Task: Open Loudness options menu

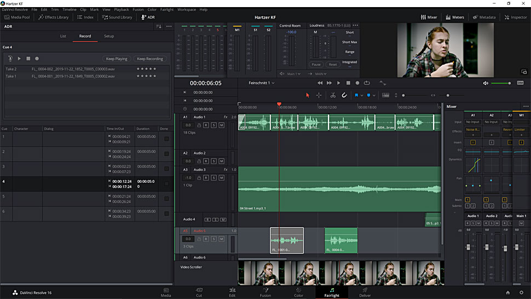Action: point(355,25)
